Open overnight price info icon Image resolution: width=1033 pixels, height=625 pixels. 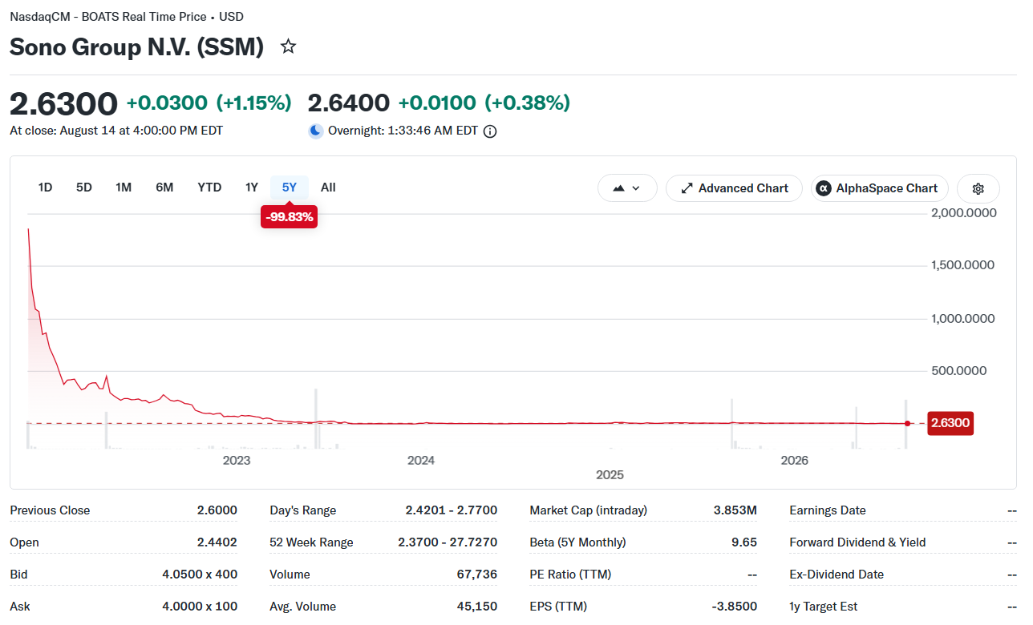[490, 131]
